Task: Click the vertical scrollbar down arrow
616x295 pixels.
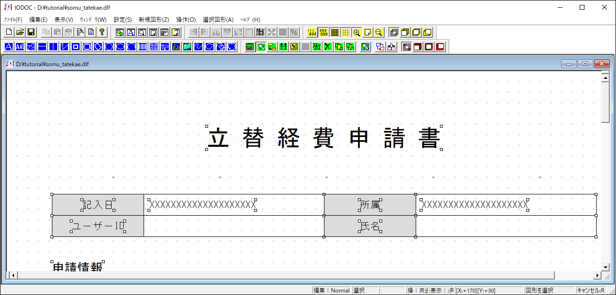Action: (605, 266)
